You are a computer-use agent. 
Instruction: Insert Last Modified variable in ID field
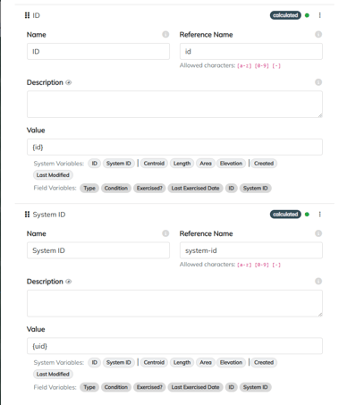click(x=53, y=175)
